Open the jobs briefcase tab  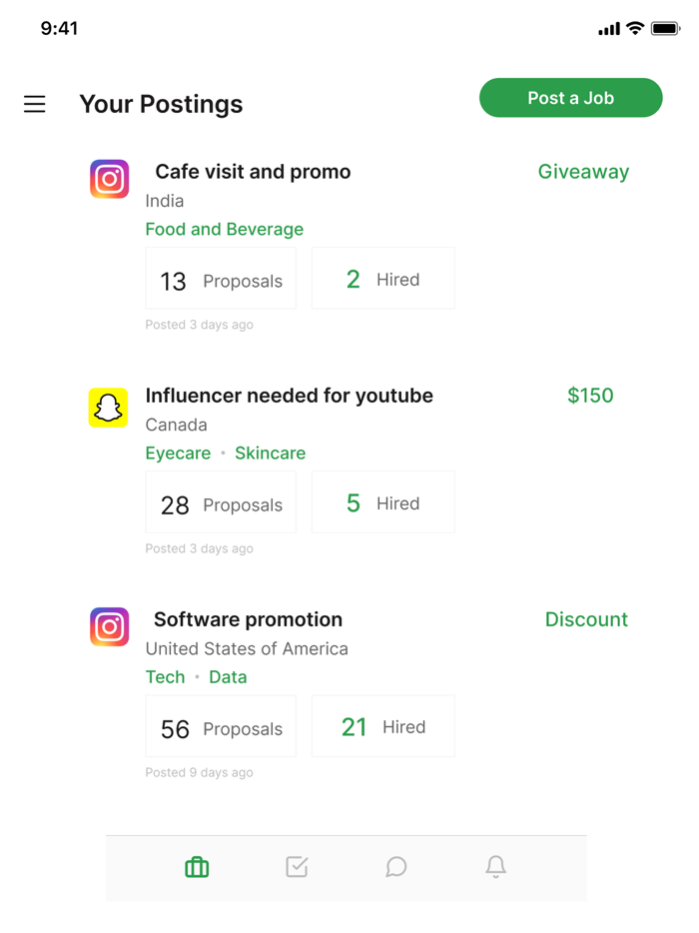[197, 867]
